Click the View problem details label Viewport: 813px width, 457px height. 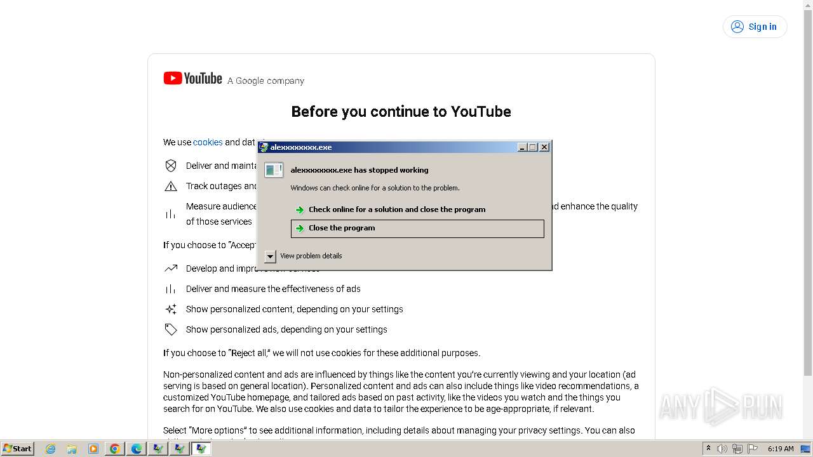pos(311,256)
